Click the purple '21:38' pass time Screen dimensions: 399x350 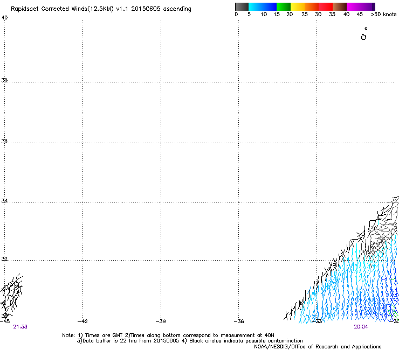point(20,327)
